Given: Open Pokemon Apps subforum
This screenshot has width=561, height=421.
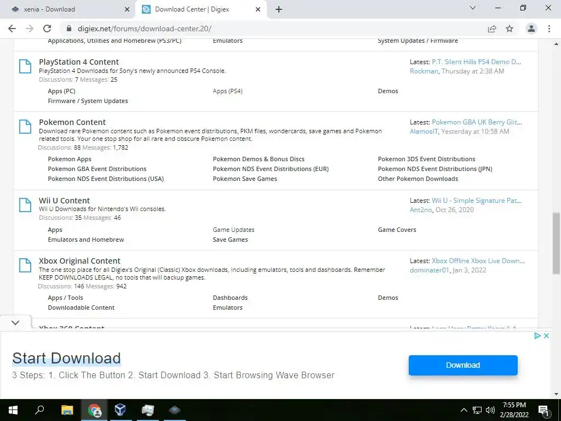Looking at the screenshot, I should pyautogui.click(x=70, y=159).
